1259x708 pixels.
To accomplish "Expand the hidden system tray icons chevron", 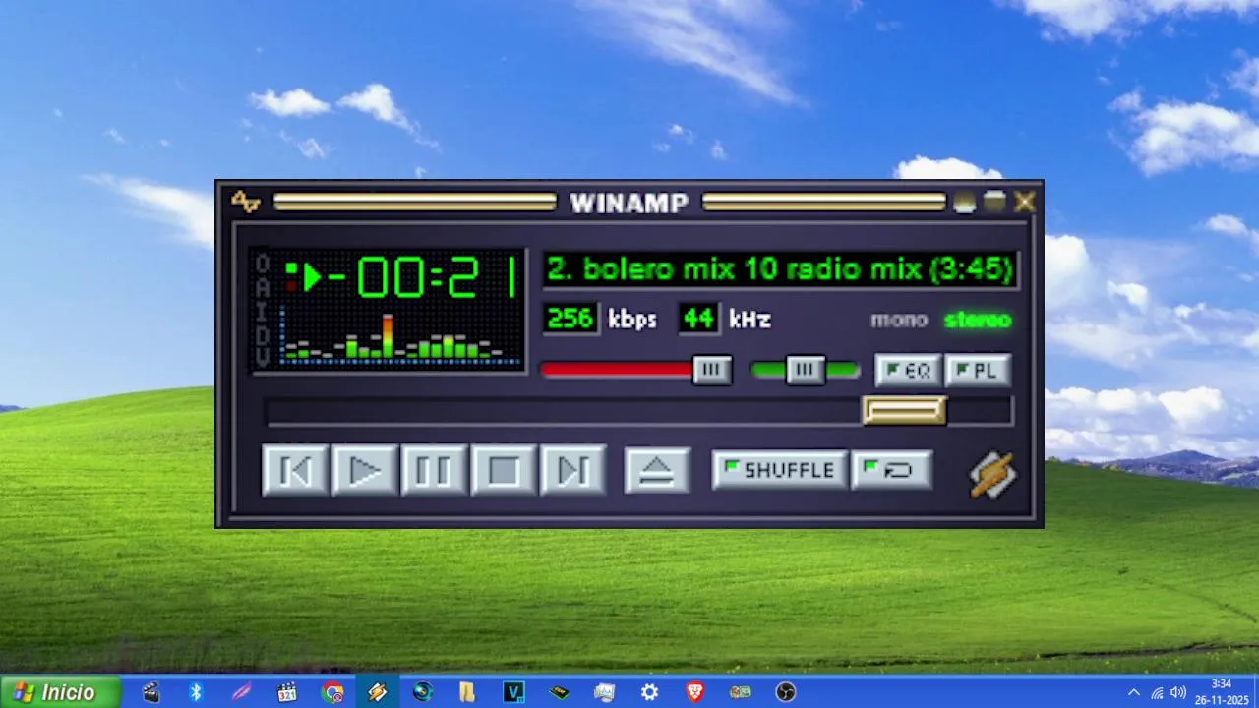I will point(1133,692).
